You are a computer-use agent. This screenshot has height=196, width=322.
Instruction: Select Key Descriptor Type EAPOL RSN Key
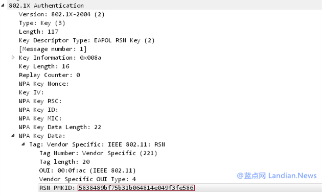[86, 40]
